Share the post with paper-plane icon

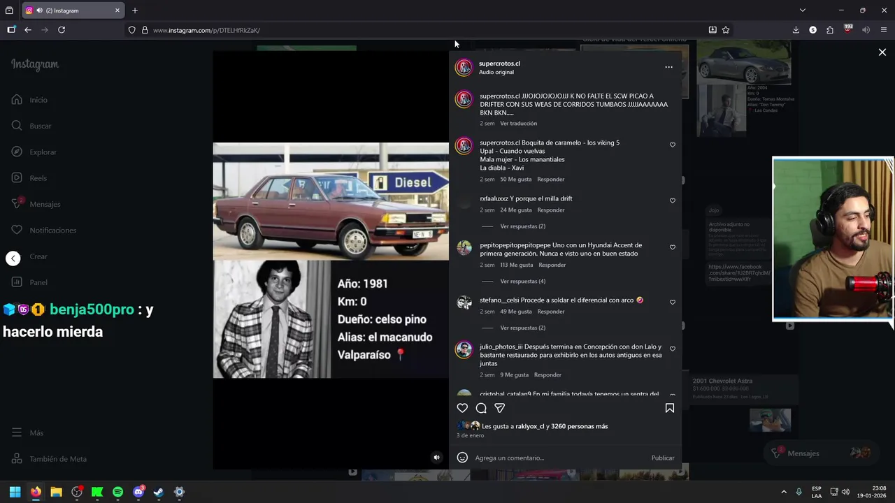tap(500, 408)
